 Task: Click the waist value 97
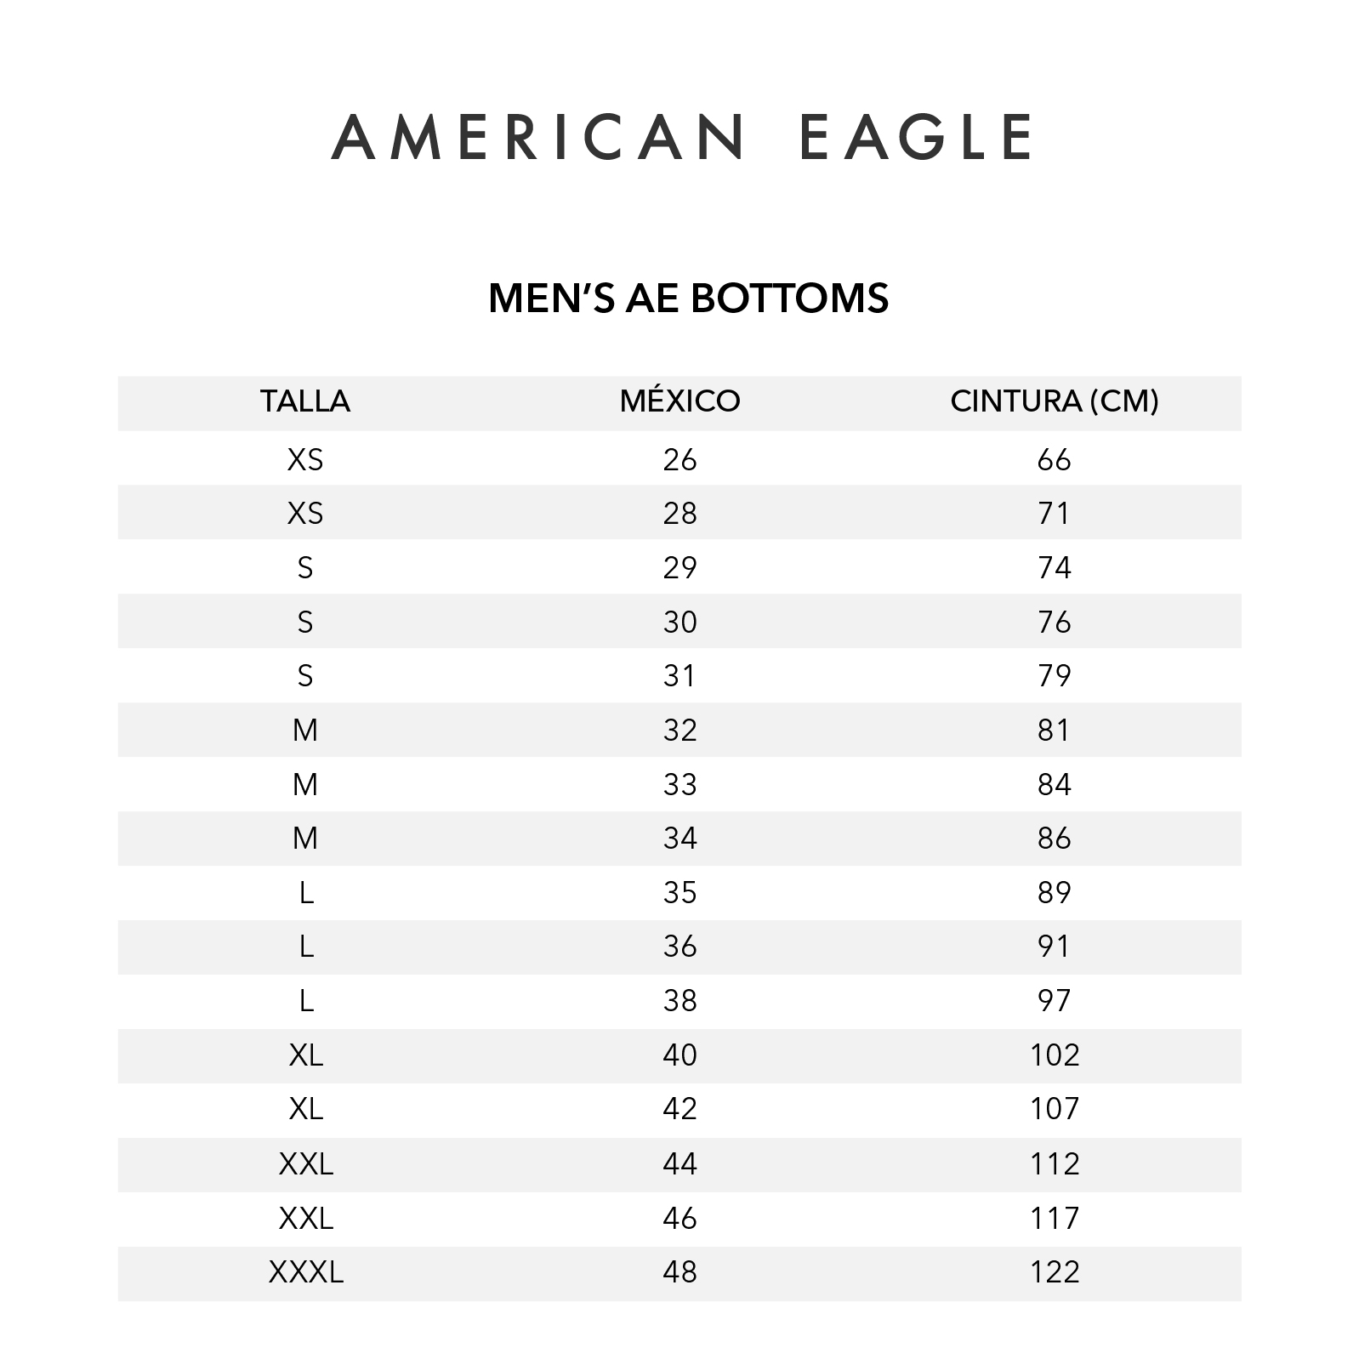pos(1054,1001)
